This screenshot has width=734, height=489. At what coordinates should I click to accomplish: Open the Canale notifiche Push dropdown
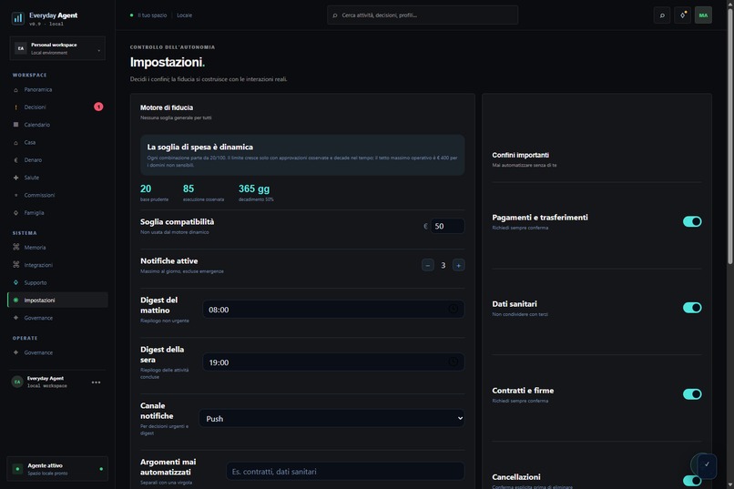pyautogui.click(x=331, y=418)
